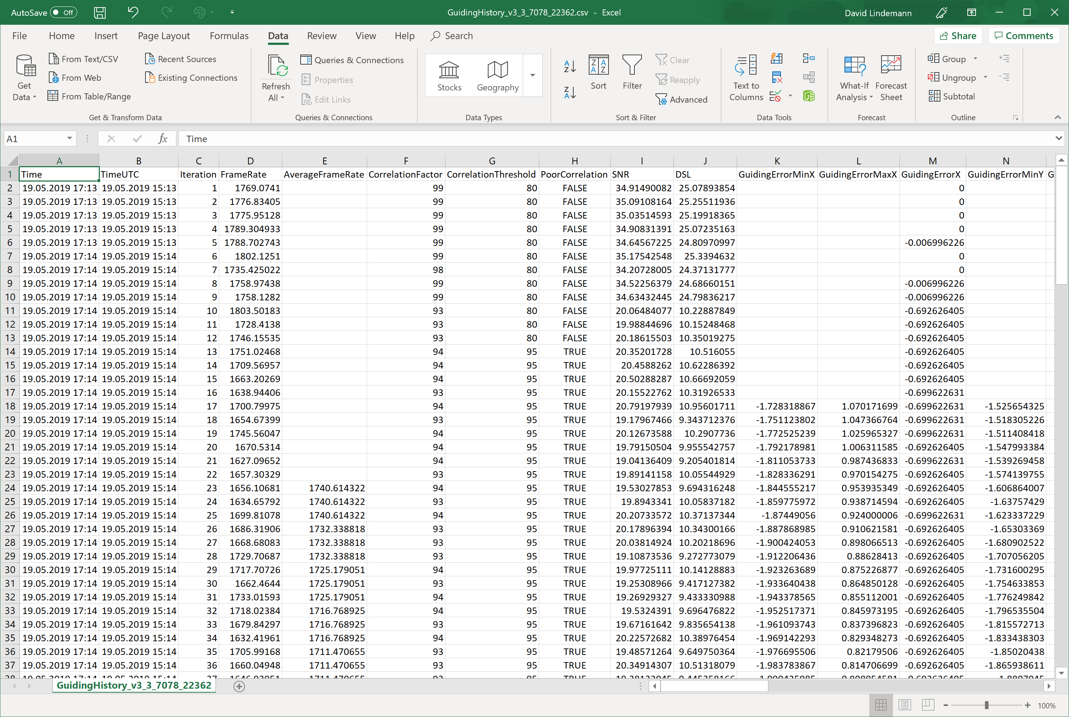Image resolution: width=1069 pixels, height=717 pixels.
Task: Expand the Data Types gallery
Action: click(x=533, y=75)
